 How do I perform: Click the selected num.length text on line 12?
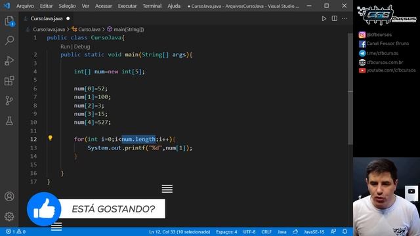click(138, 139)
